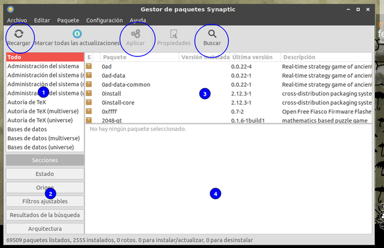Open Buscar magnifier search tool
The height and width of the screenshot is (248, 384).
212,33
